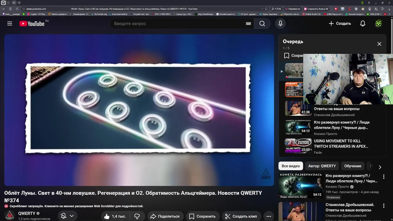Click the 'Поделиться' share button
Image resolution: width=393 pixels, height=221 pixels.
coord(165,216)
